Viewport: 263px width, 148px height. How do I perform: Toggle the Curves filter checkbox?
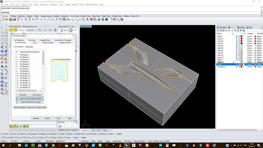(10, 134)
